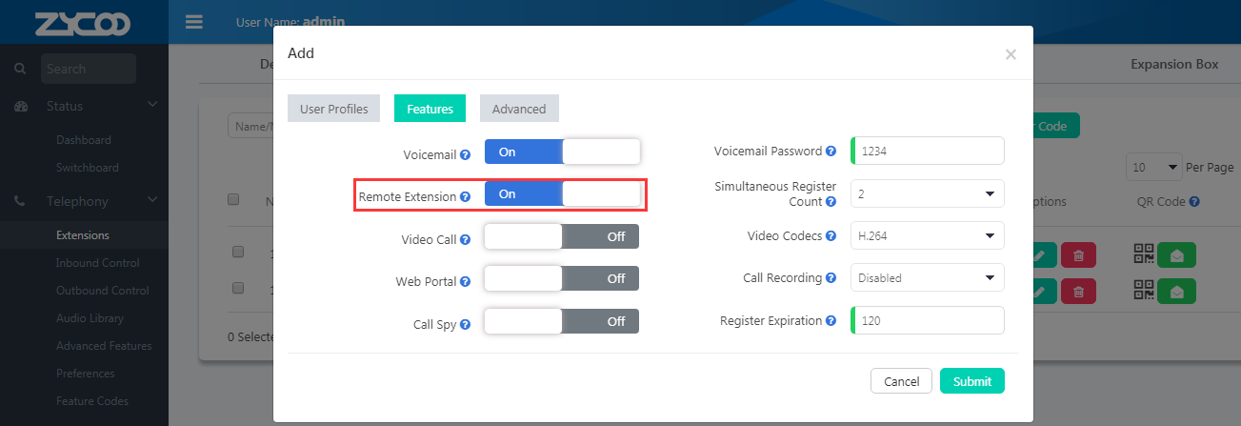Enable the Call Spy switch
The image size is (1241, 426).
(x=562, y=321)
